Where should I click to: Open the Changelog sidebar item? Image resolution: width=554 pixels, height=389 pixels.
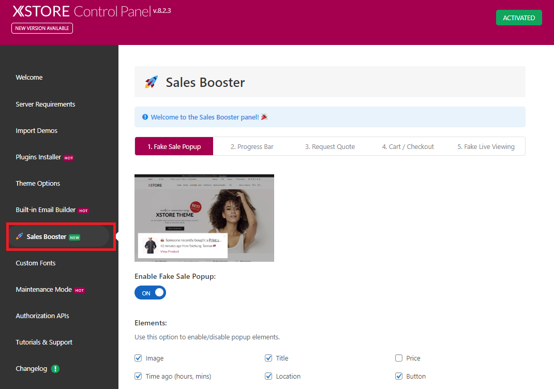click(x=32, y=368)
